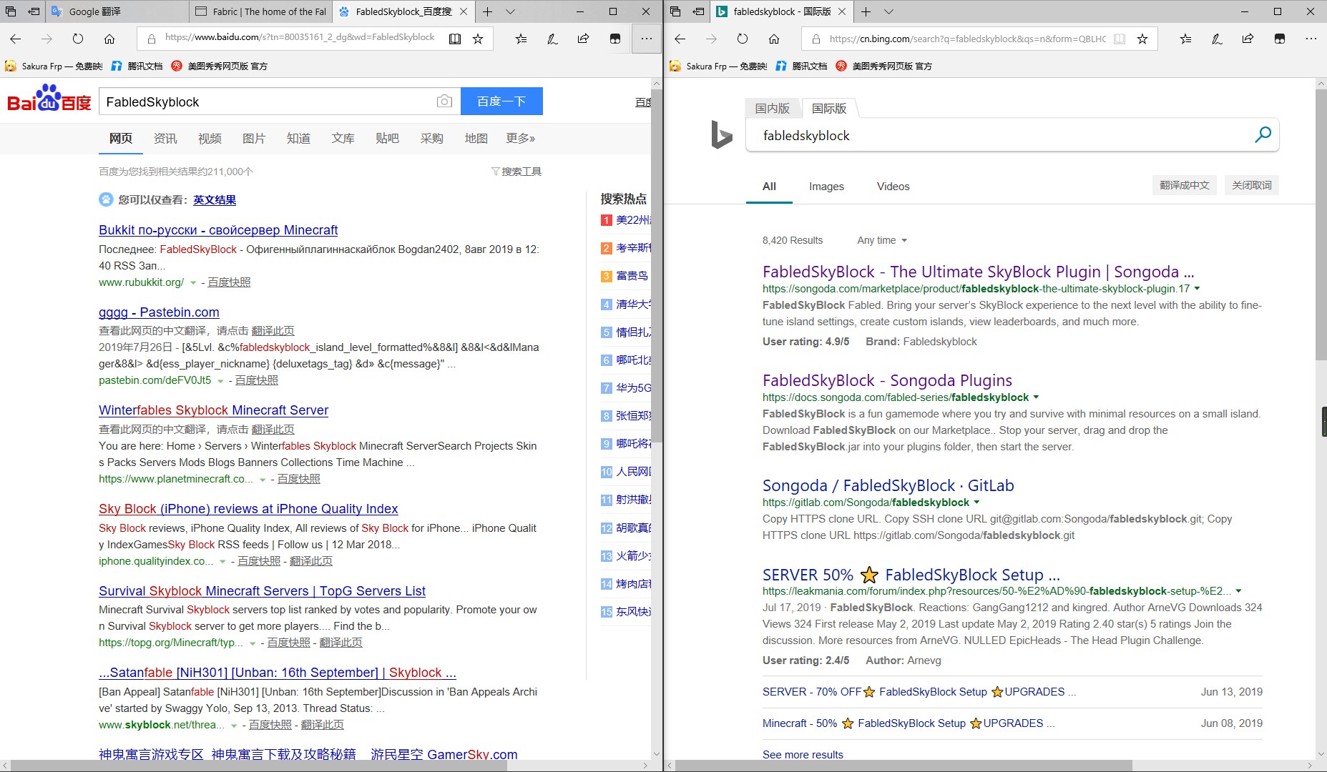Switch to Bing Videos tab
Screen dimensions: 1327x772
[x=893, y=187]
